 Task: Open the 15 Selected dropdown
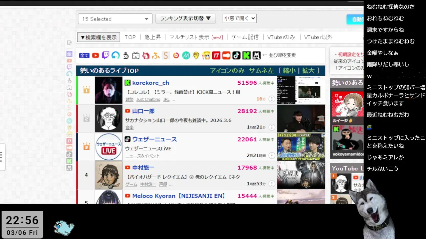pyautogui.click(x=115, y=19)
